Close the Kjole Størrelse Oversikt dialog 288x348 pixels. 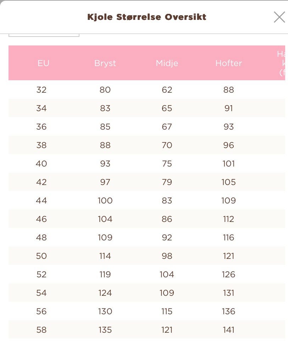tap(279, 17)
